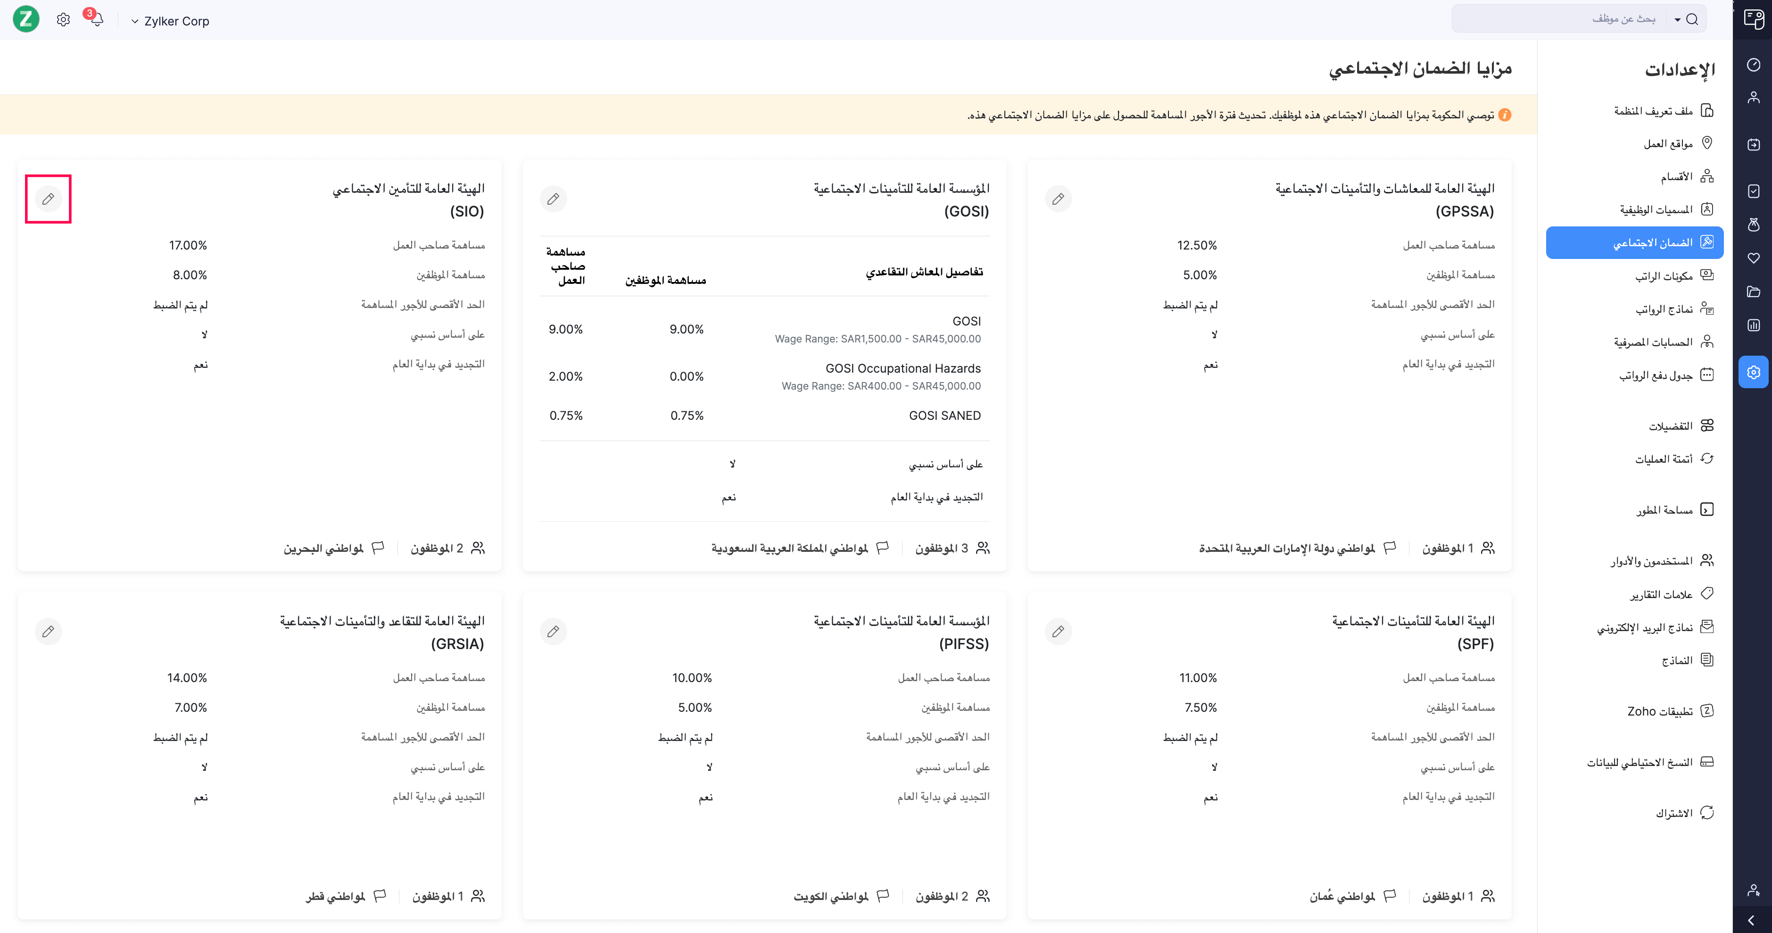Open the folder icon in the navigation rail
The image size is (1772, 933).
point(1754,292)
